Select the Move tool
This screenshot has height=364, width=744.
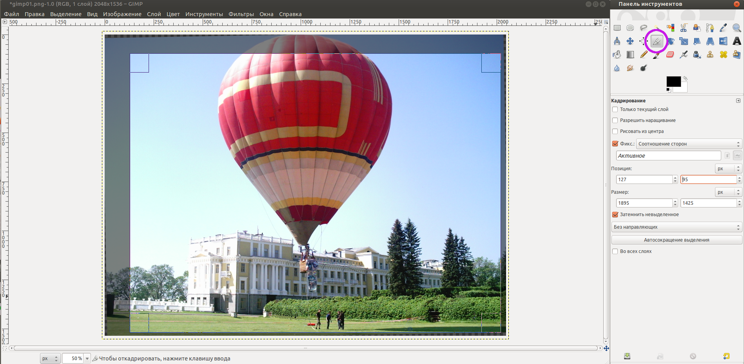[x=630, y=41]
